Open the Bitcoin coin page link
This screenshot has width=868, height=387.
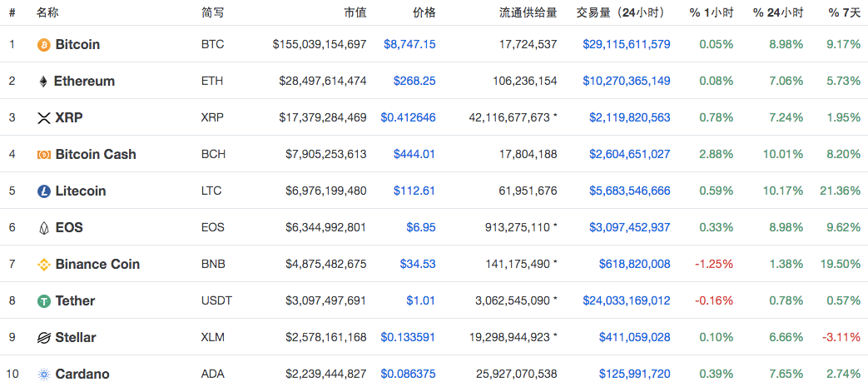77,44
